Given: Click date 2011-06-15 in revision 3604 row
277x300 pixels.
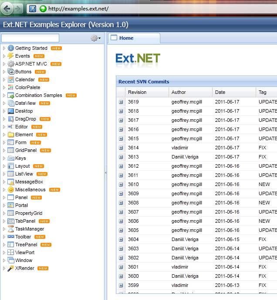Looking at the screenshot, I should pyautogui.click(x=227, y=239).
